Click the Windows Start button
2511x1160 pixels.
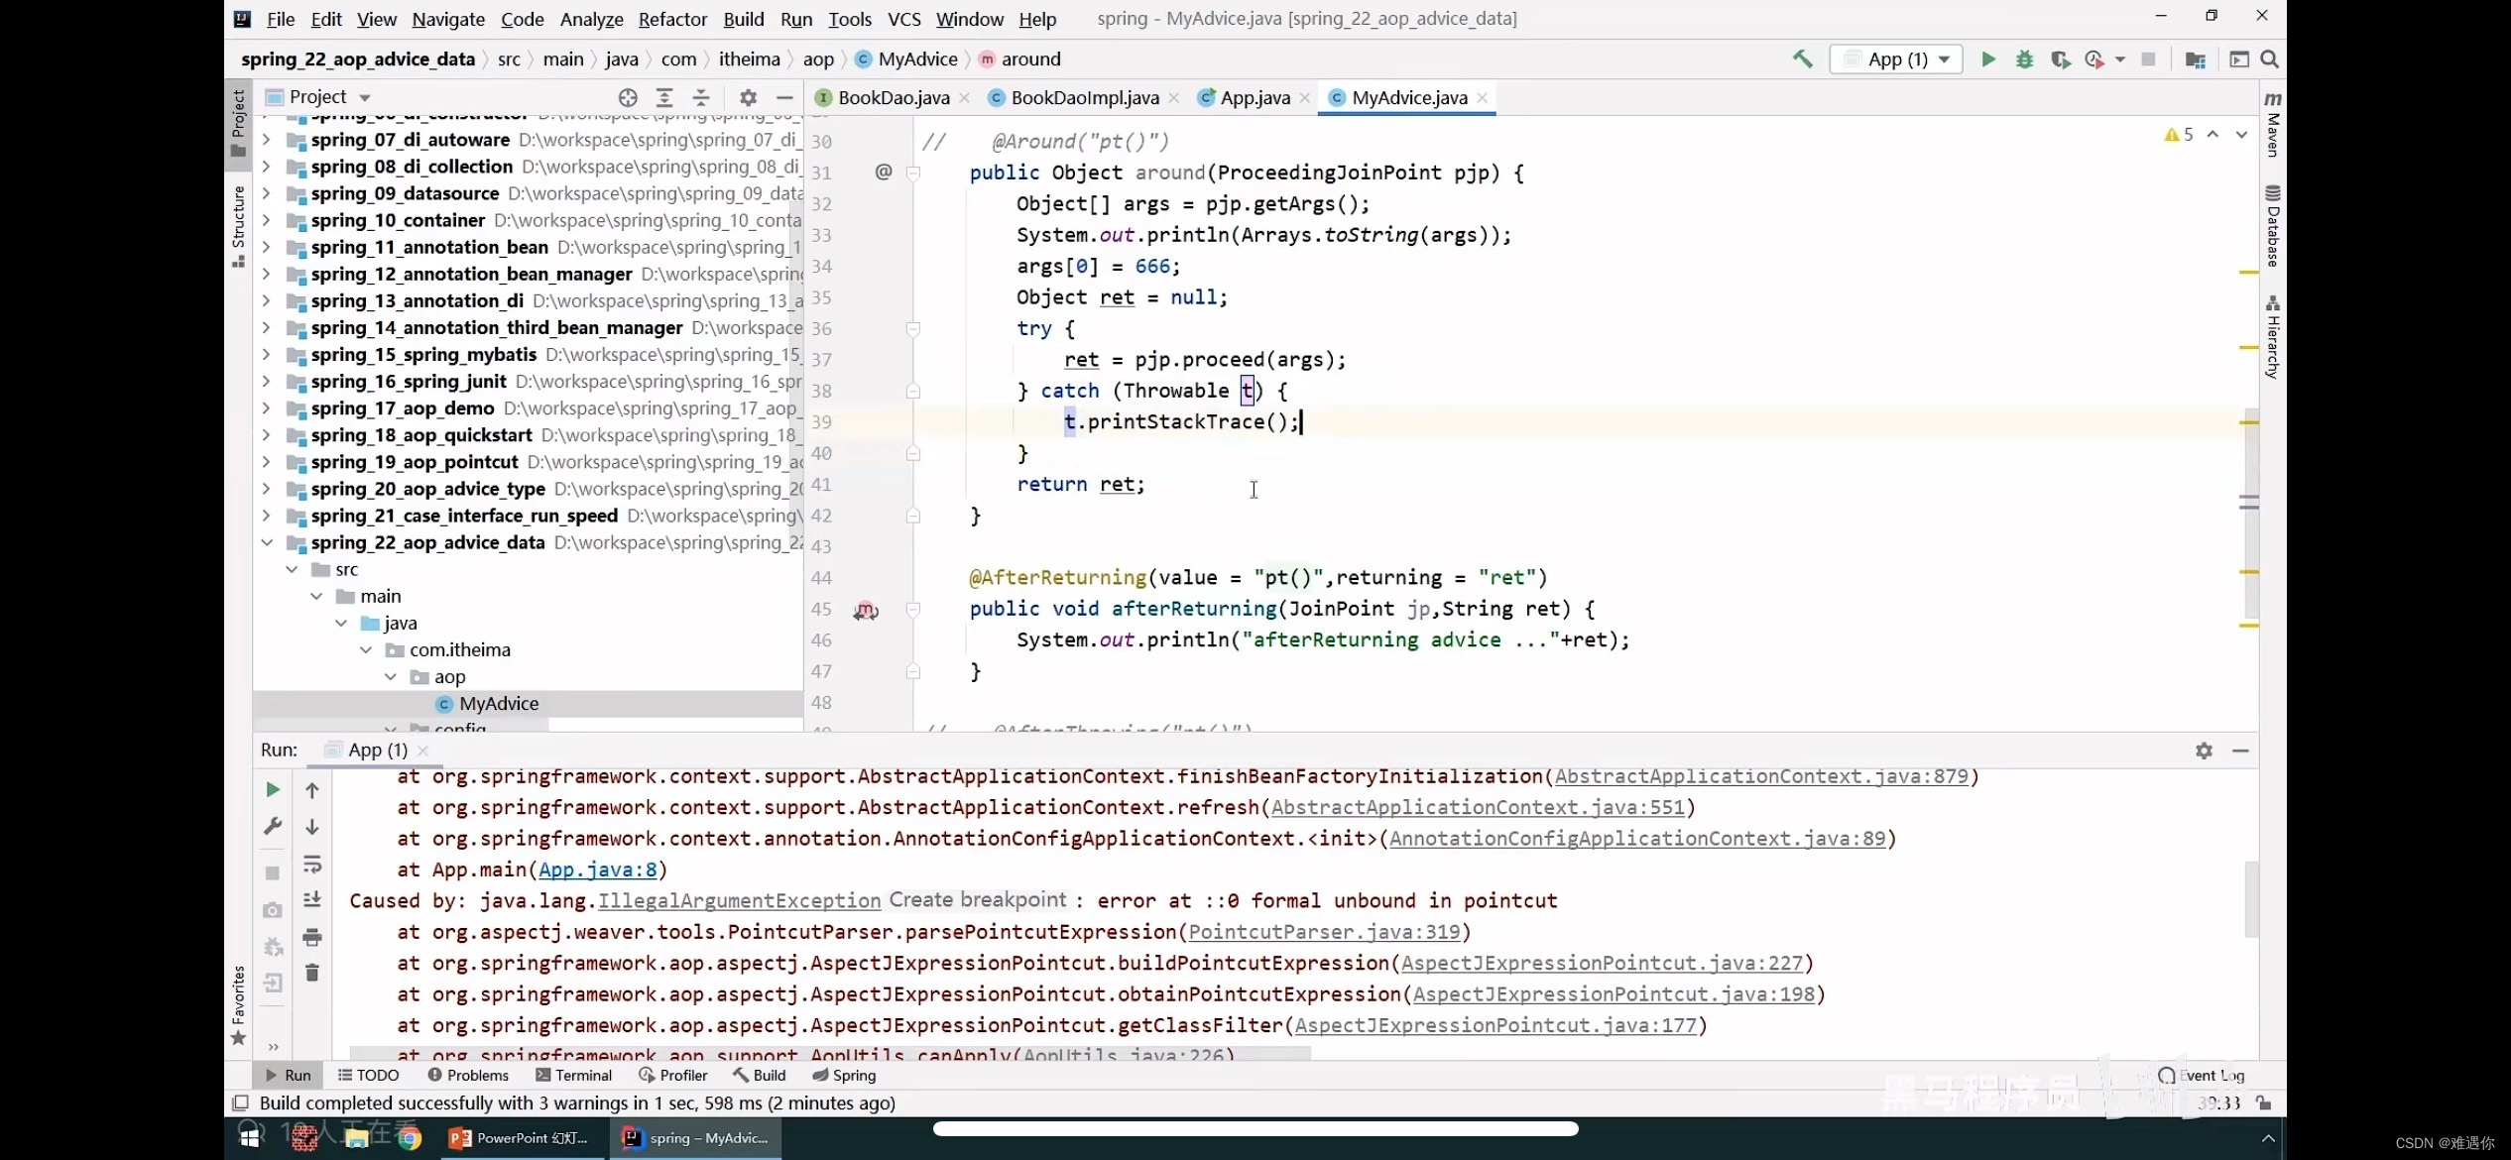(x=248, y=1138)
